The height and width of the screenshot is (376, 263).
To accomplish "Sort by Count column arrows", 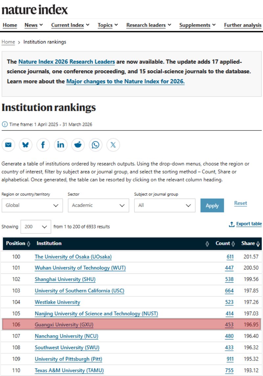I will pyautogui.click(x=233, y=244).
